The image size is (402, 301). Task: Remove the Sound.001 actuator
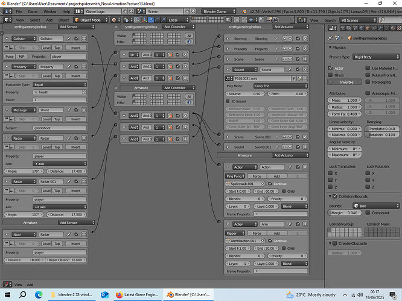(x=305, y=147)
